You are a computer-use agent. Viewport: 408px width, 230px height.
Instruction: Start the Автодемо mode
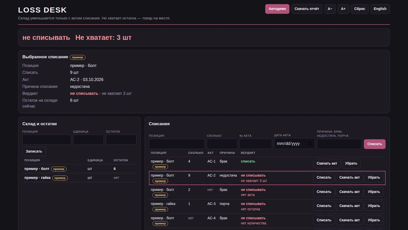click(x=277, y=9)
